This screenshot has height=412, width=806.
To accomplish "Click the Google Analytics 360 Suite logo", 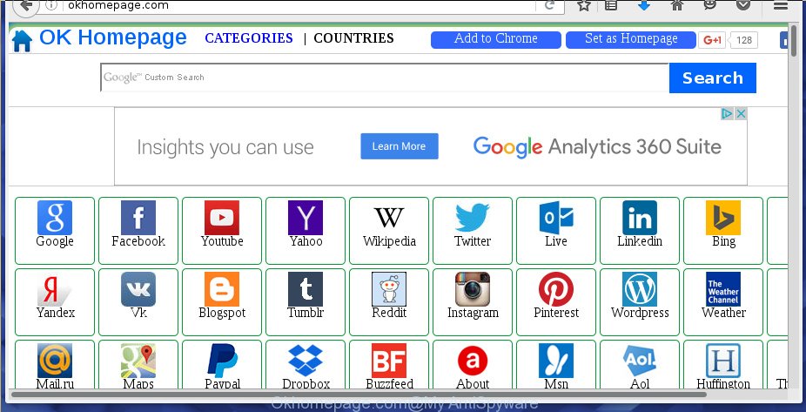I will (x=597, y=147).
